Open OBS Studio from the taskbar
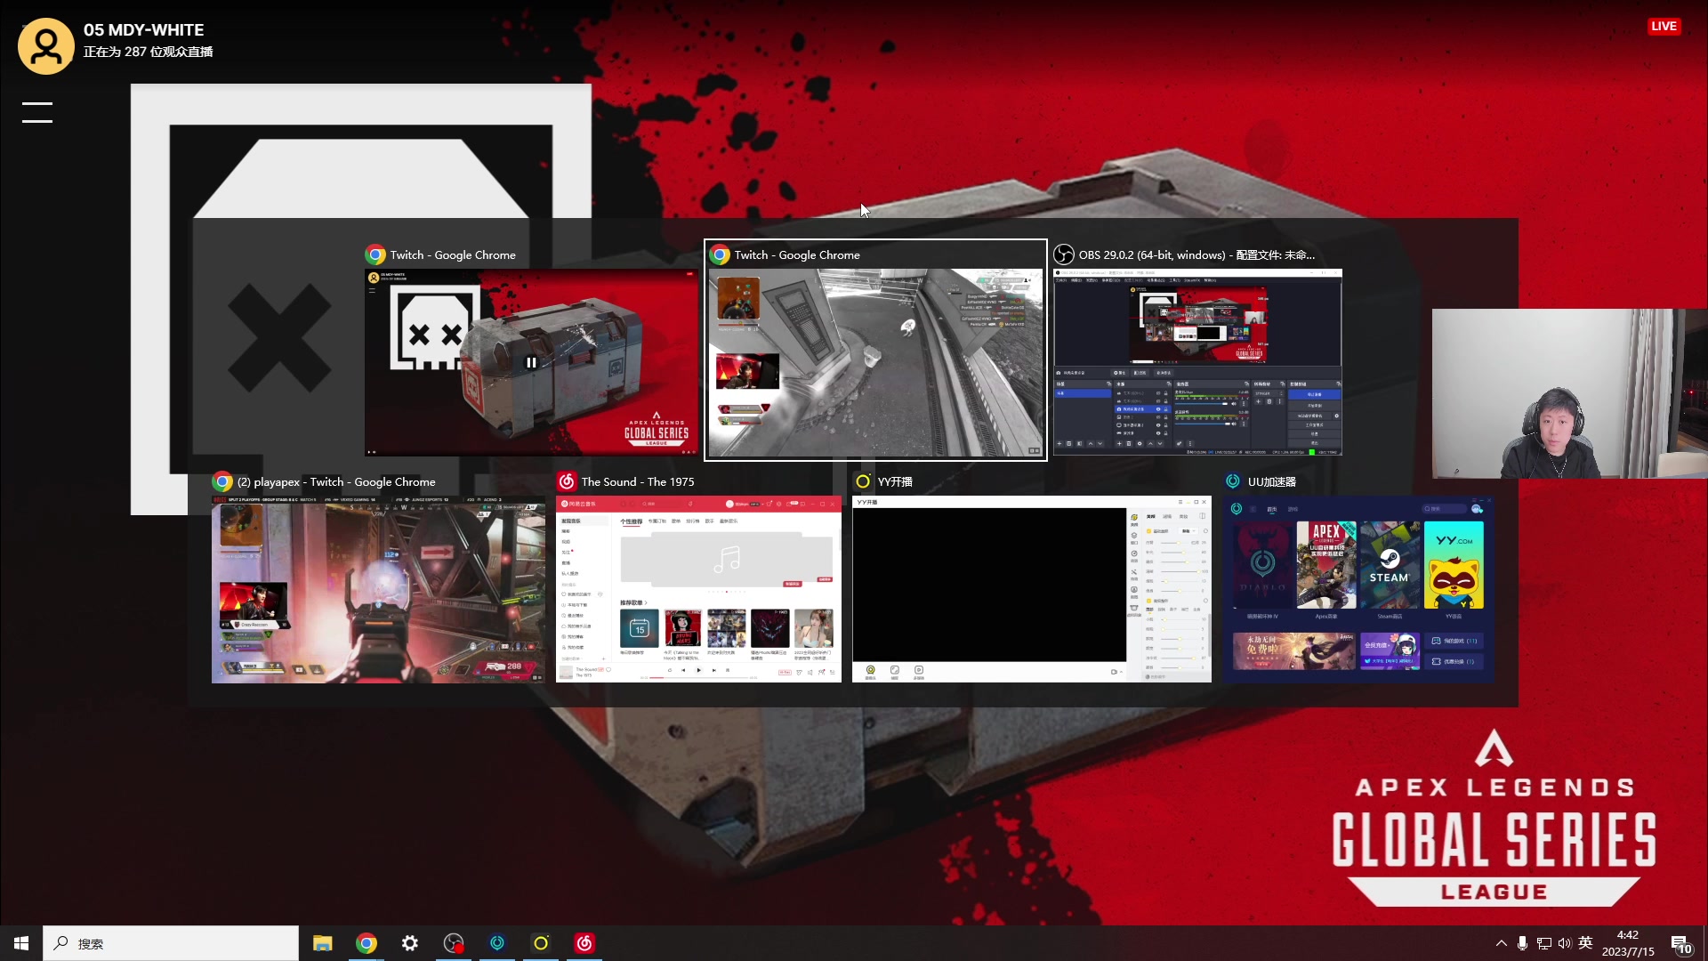This screenshot has width=1708, height=961. pyautogui.click(x=453, y=943)
